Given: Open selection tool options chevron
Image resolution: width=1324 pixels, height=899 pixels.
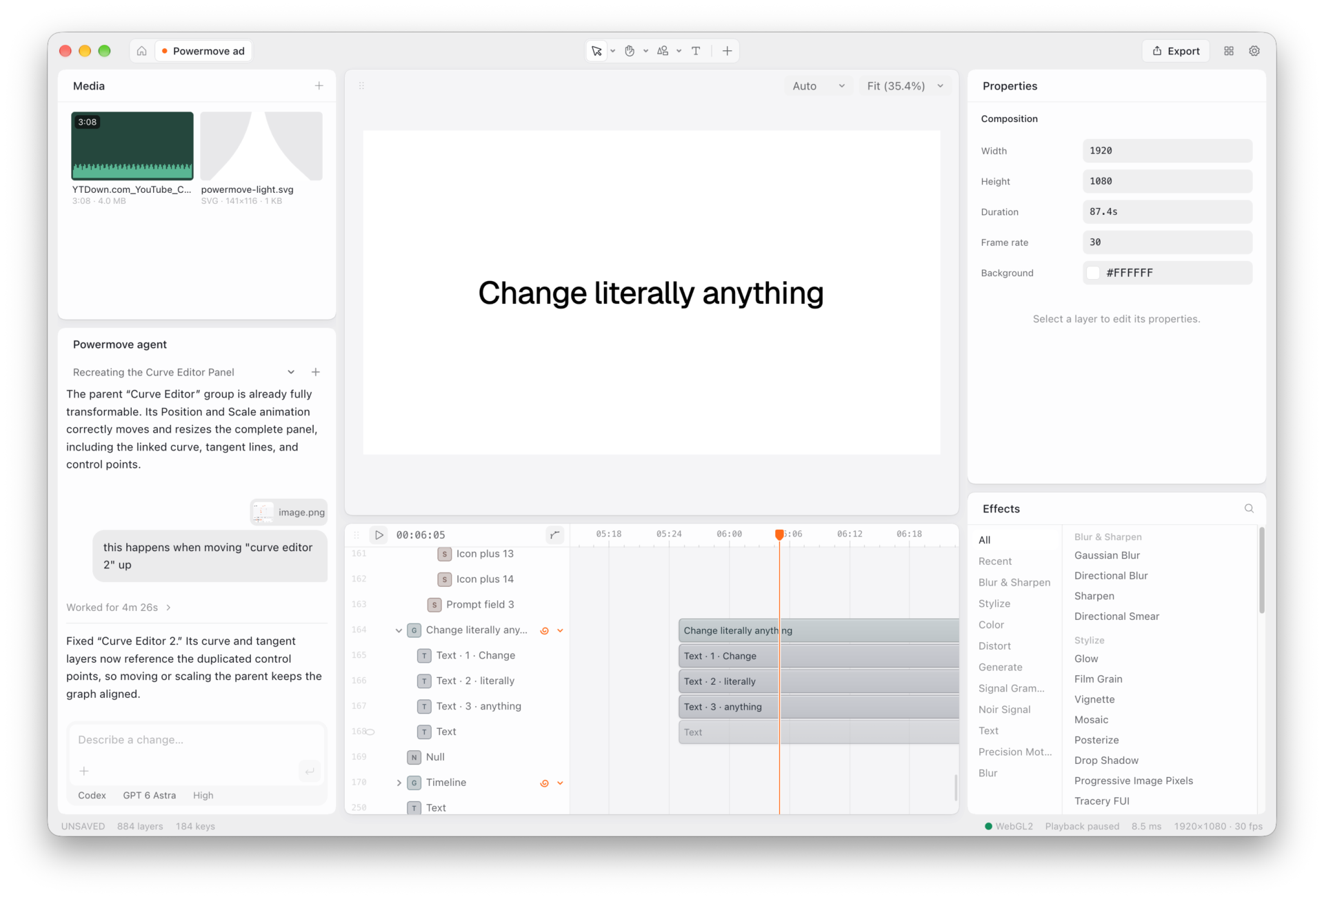Looking at the screenshot, I should click(x=612, y=51).
